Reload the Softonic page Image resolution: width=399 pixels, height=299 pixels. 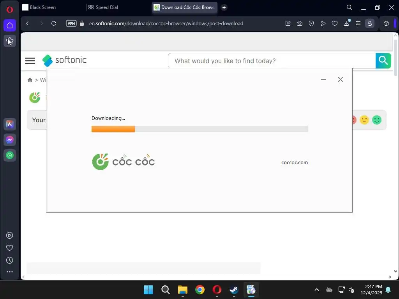[x=54, y=23]
